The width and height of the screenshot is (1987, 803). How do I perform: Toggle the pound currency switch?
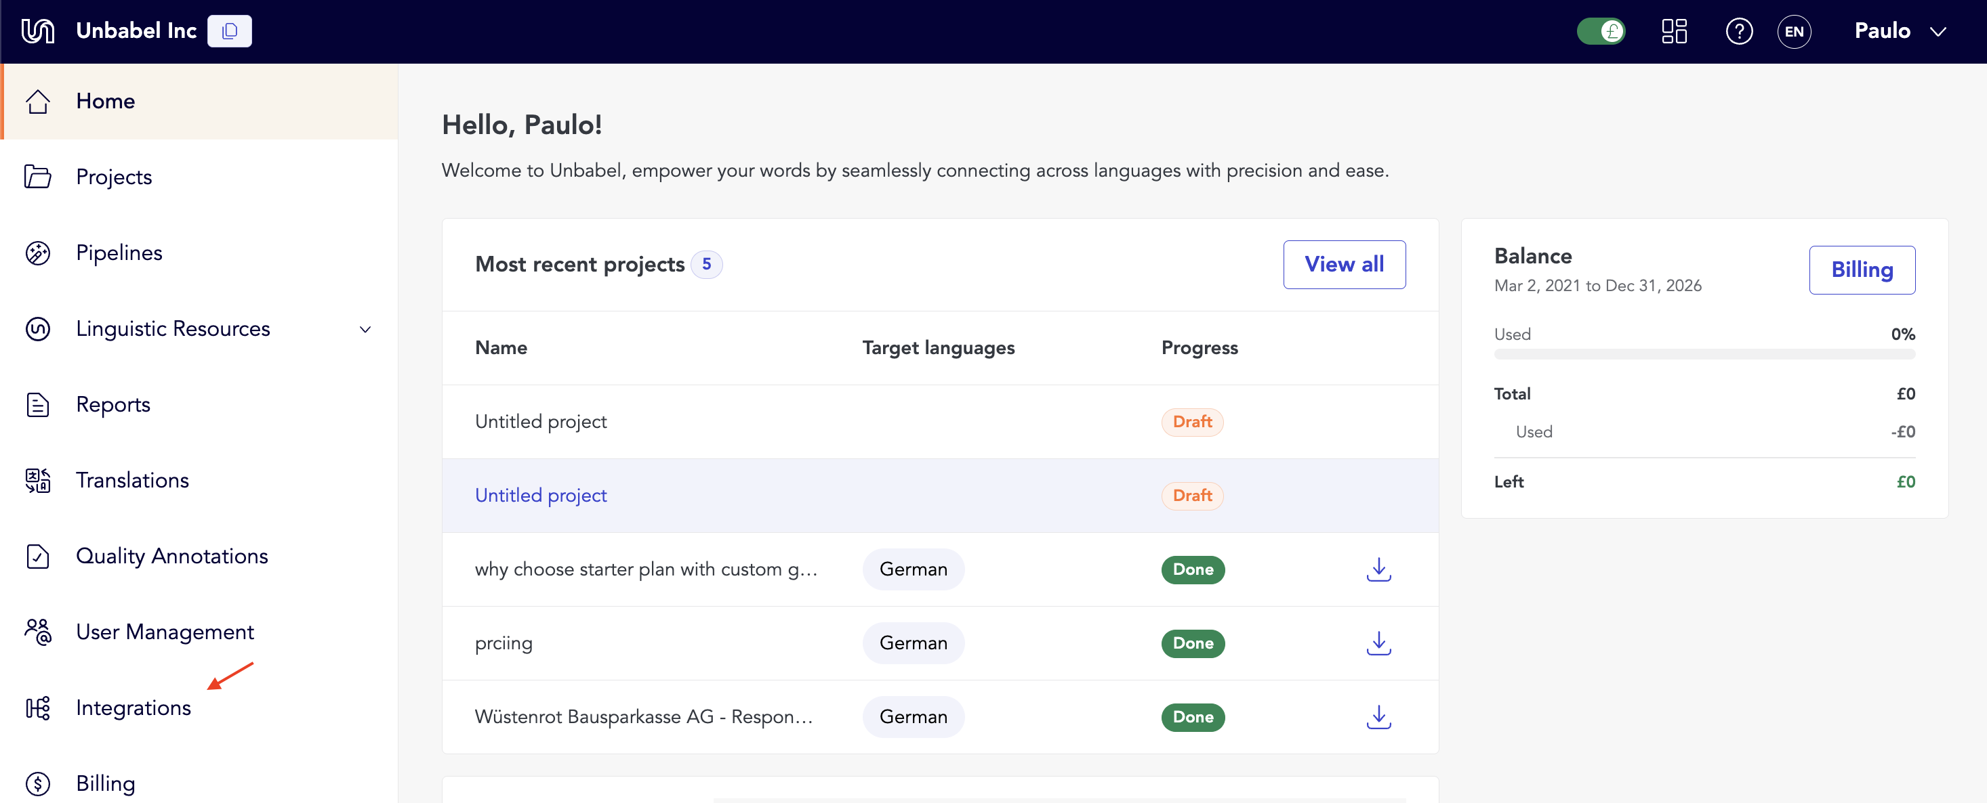(1601, 31)
